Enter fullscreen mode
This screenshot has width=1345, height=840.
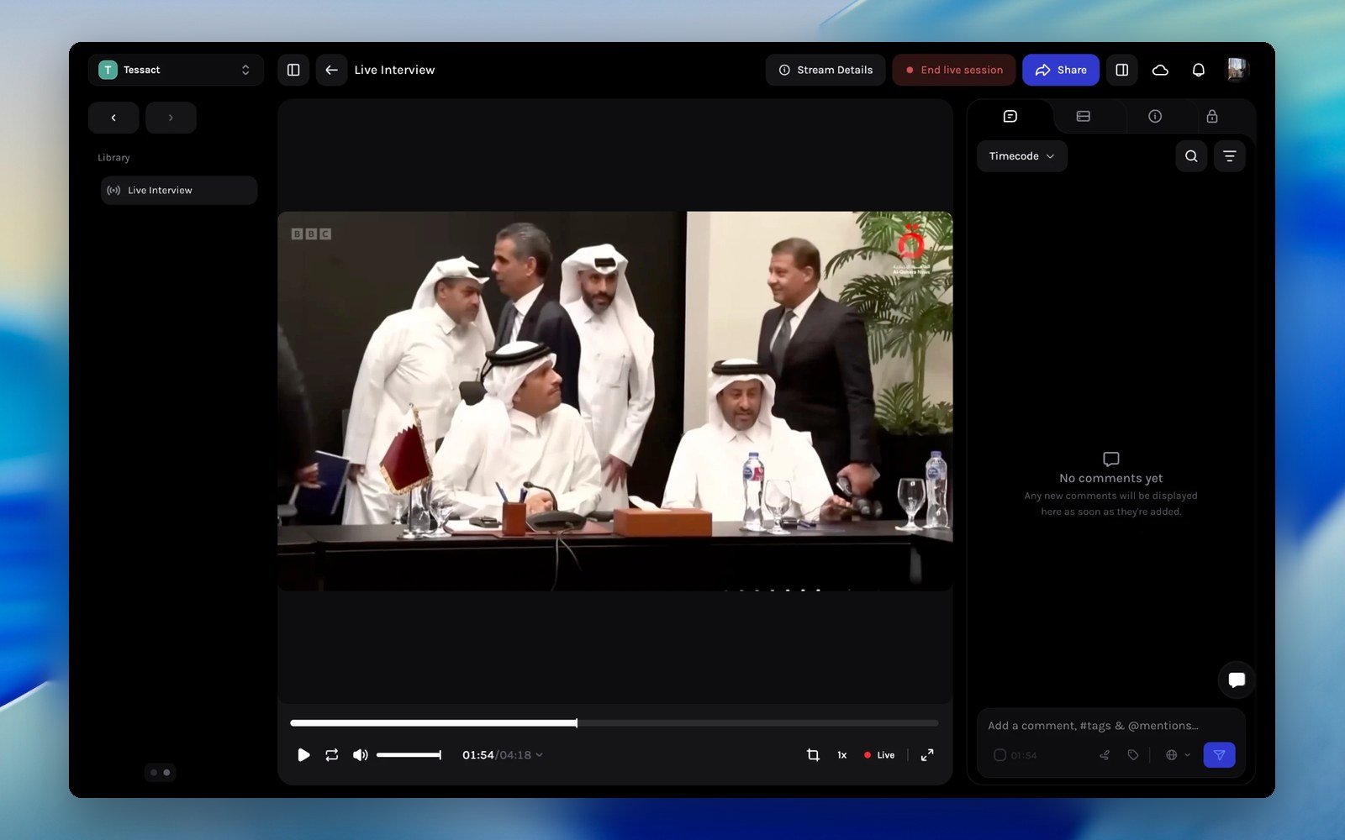tap(927, 755)
